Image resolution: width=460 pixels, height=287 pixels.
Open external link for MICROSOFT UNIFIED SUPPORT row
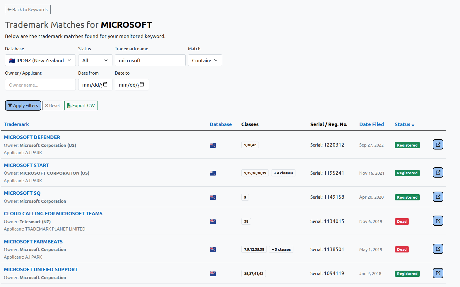click(x=438, y=273)
